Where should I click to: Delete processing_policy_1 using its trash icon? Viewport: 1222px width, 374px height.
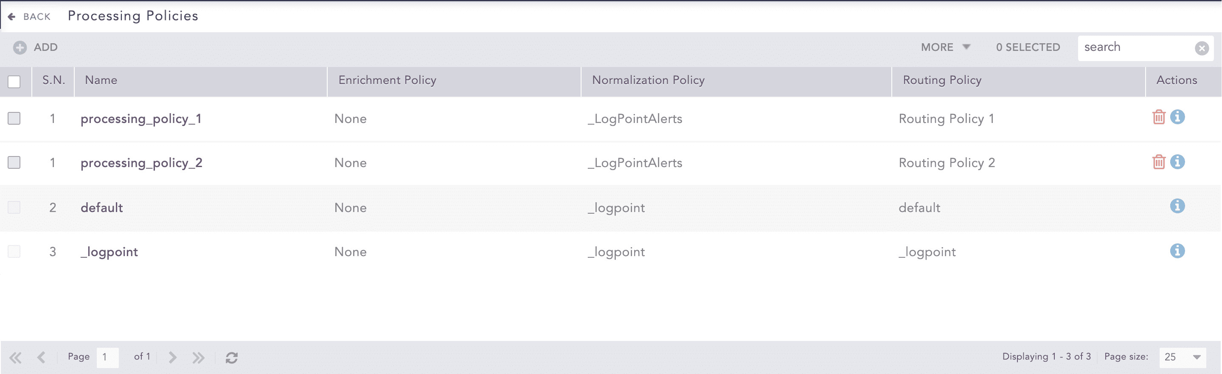click(x=1159, y=117)
